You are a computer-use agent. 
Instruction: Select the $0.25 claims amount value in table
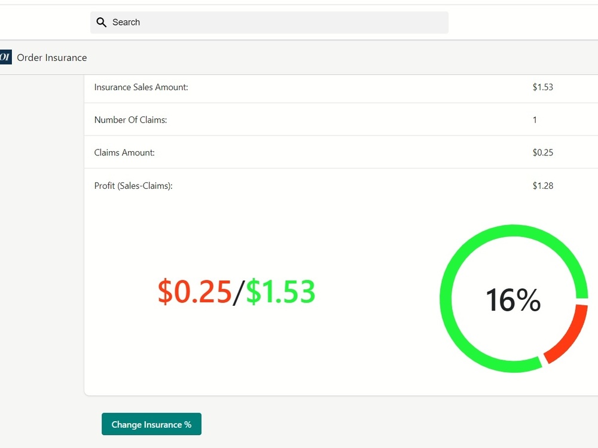pos(543,153)
